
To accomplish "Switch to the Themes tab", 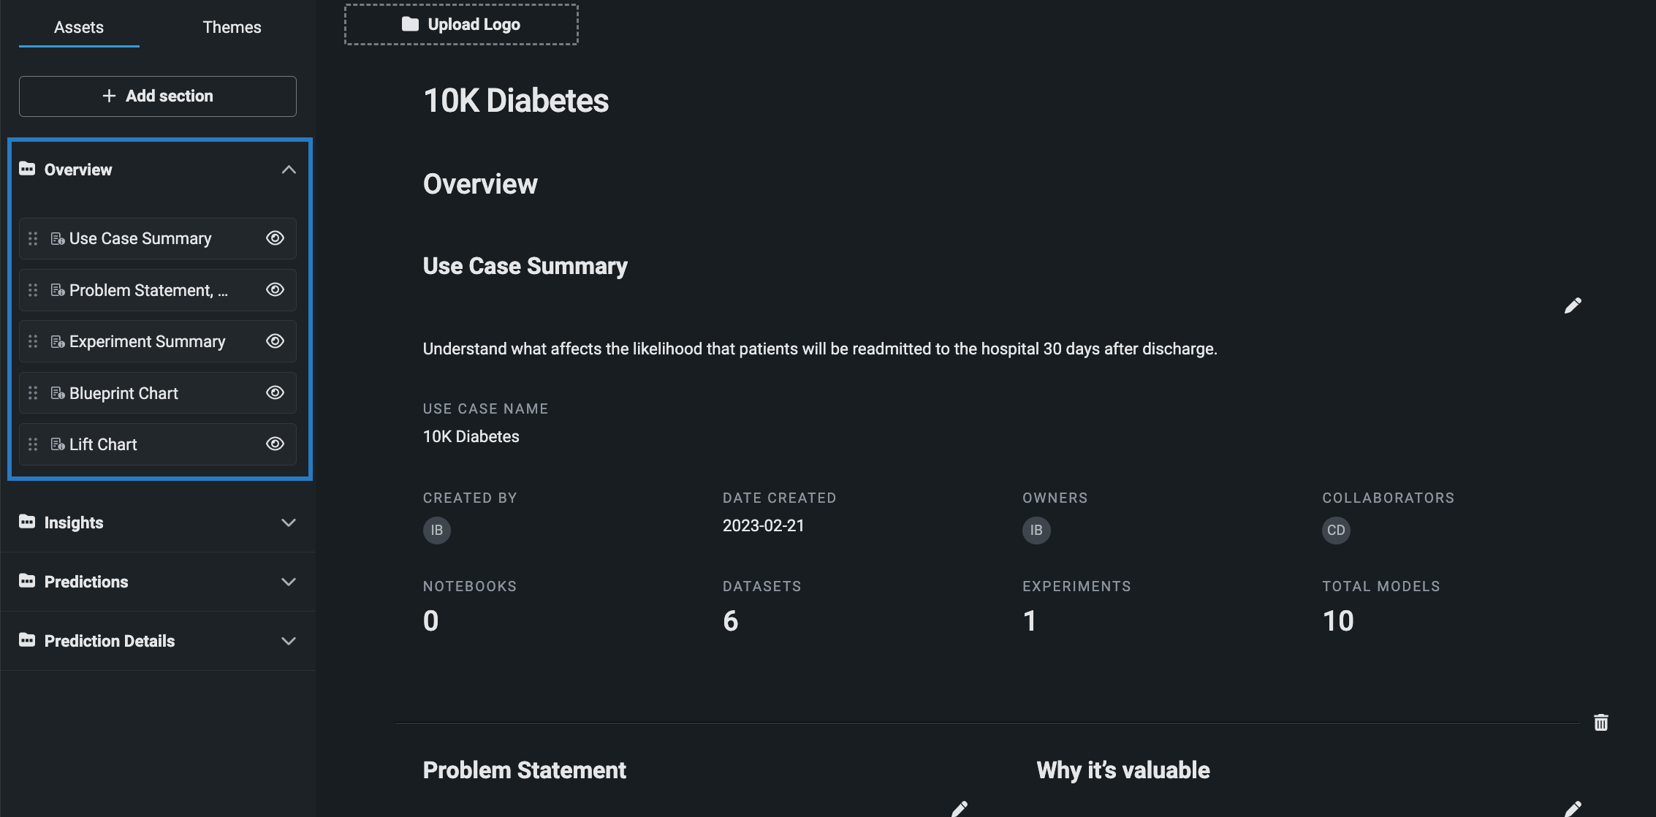I will coord(232,27).
